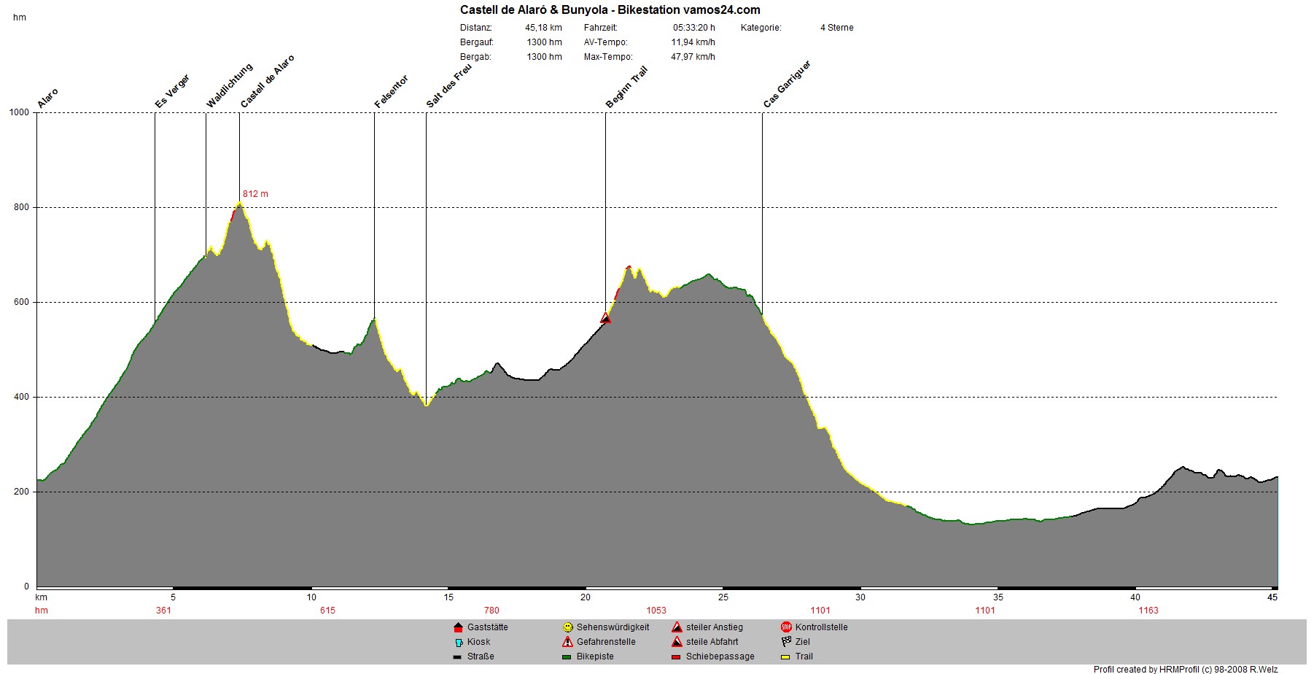Click the yellow Trail color swatch
This screenshot has height=674, width=1314.
[x=786, y=656]
